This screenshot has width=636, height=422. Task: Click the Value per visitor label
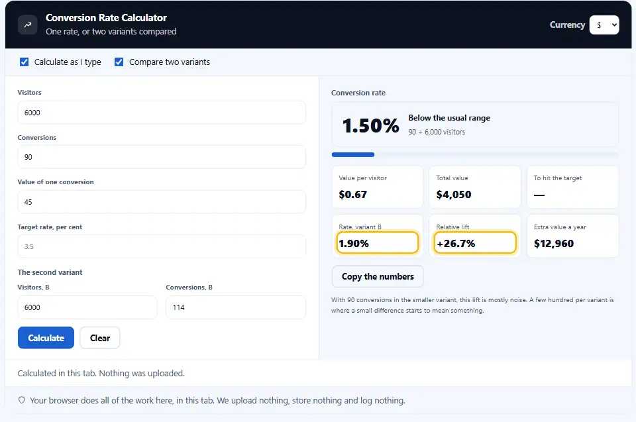point(362,178)
